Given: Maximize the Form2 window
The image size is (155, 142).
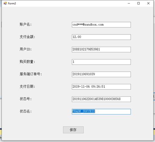Looking at the screenshot, I should [138, 3].
